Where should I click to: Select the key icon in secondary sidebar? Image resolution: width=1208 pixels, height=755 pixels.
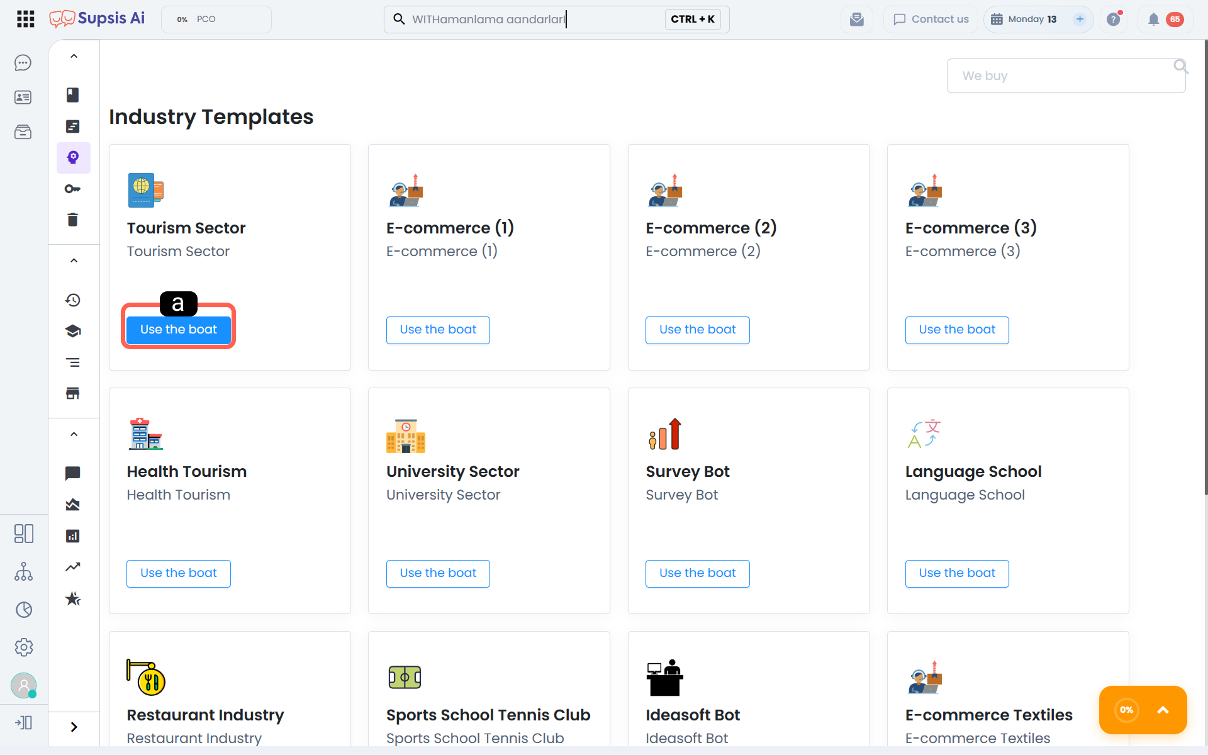(73, 189)
